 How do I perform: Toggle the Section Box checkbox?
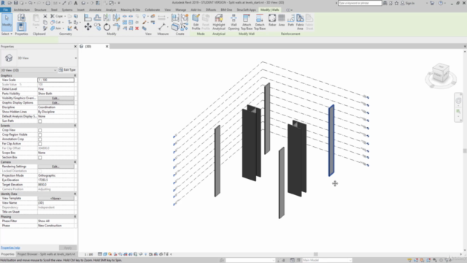click(x=40, y=158)
